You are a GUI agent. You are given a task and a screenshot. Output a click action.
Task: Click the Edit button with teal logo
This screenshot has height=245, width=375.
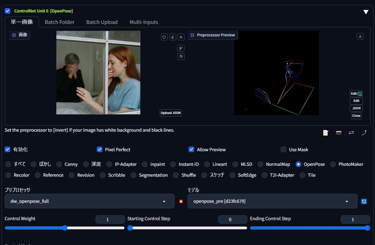tap(356, 93)
